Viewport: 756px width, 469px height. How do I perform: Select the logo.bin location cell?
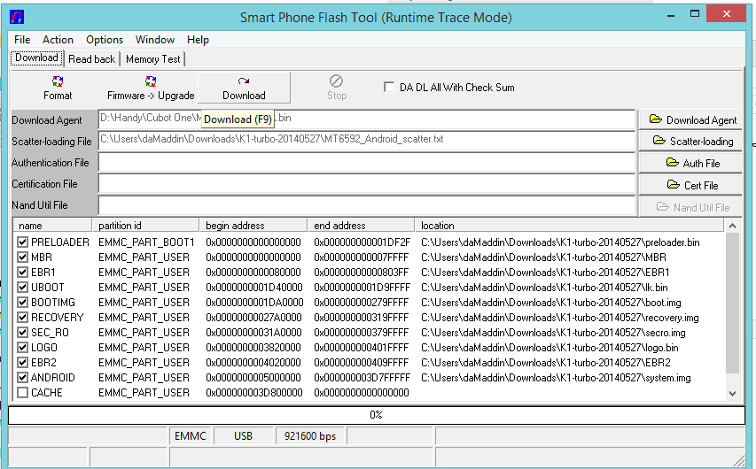pyautogui.click(x=549, y=348)
